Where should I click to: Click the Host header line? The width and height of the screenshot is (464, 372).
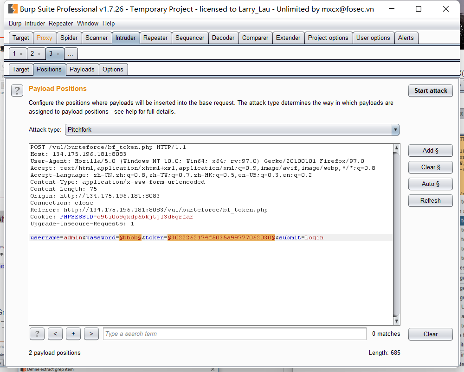[78, 154]
